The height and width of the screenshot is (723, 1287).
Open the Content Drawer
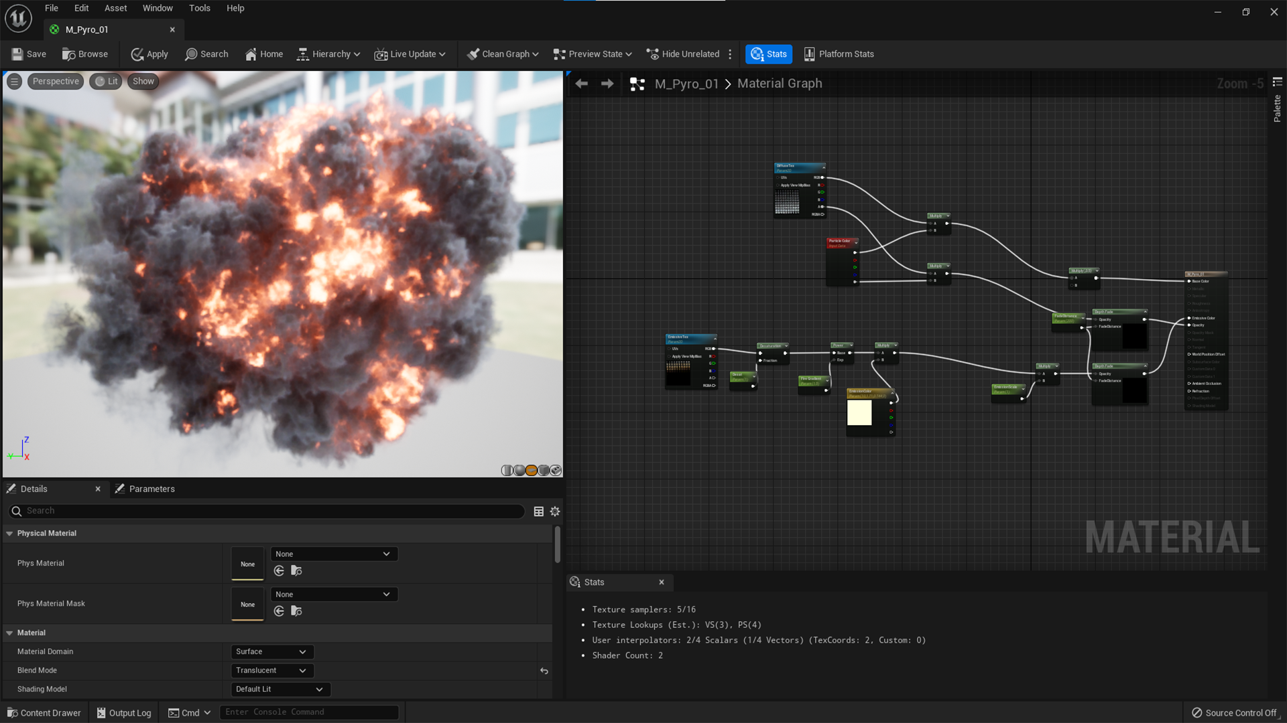click(43, 712)
